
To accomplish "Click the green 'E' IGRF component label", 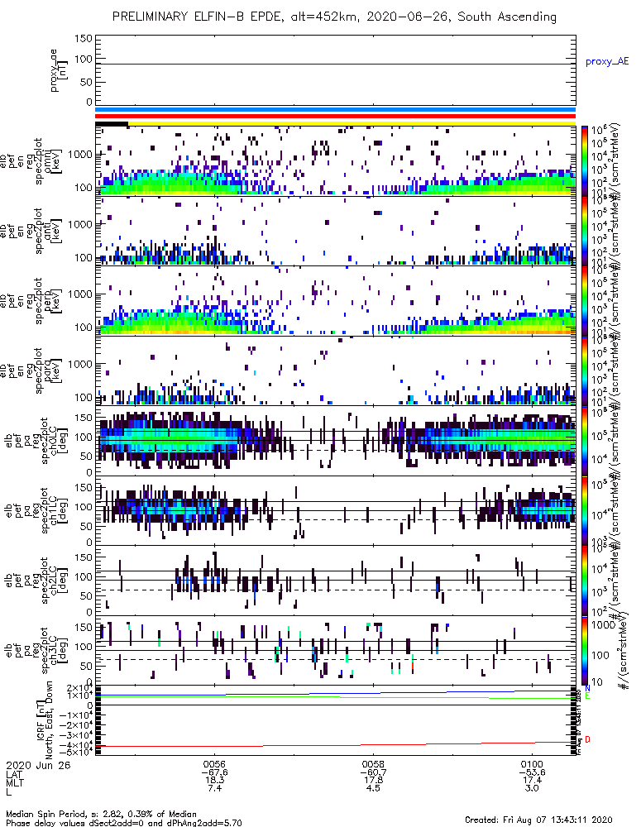I will pos(588,696).
